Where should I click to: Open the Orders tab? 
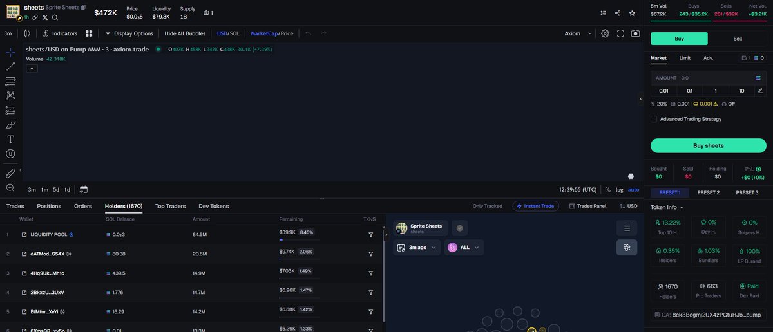coord(83,206)
